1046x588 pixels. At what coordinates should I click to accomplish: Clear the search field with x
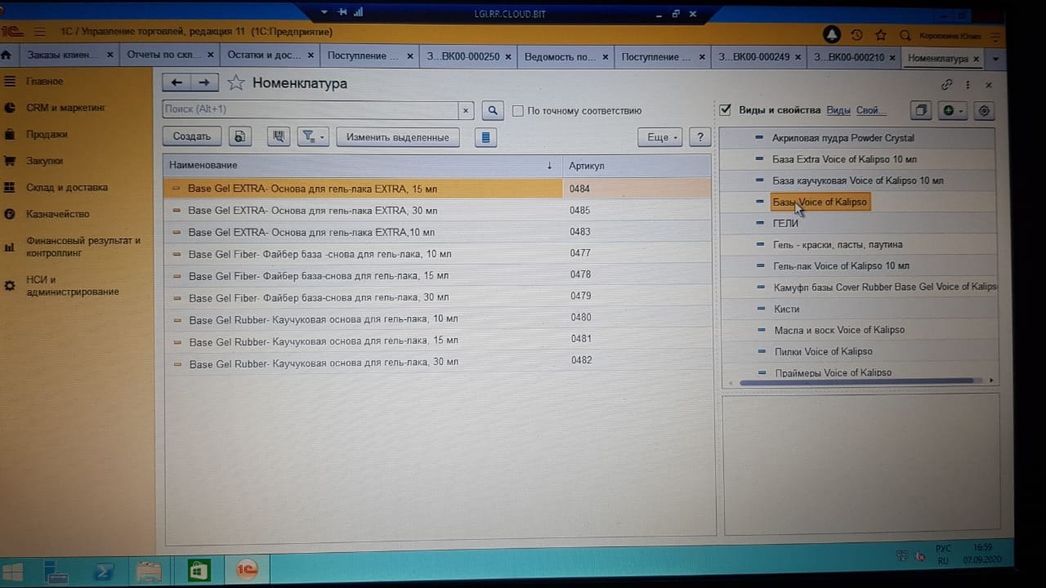point(466,110)
